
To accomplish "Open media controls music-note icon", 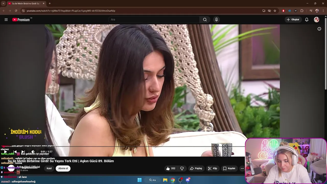I will tap(311, 11).
